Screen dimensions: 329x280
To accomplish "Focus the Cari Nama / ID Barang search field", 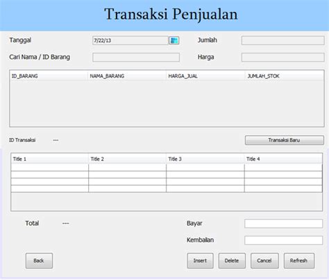I will coord(136,58).
